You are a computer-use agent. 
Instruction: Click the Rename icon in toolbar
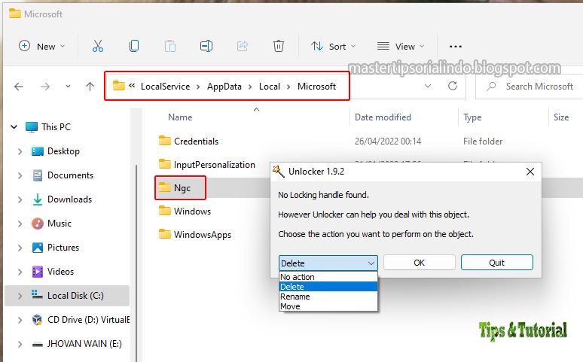pyautogui.click(x=206, y=46)
